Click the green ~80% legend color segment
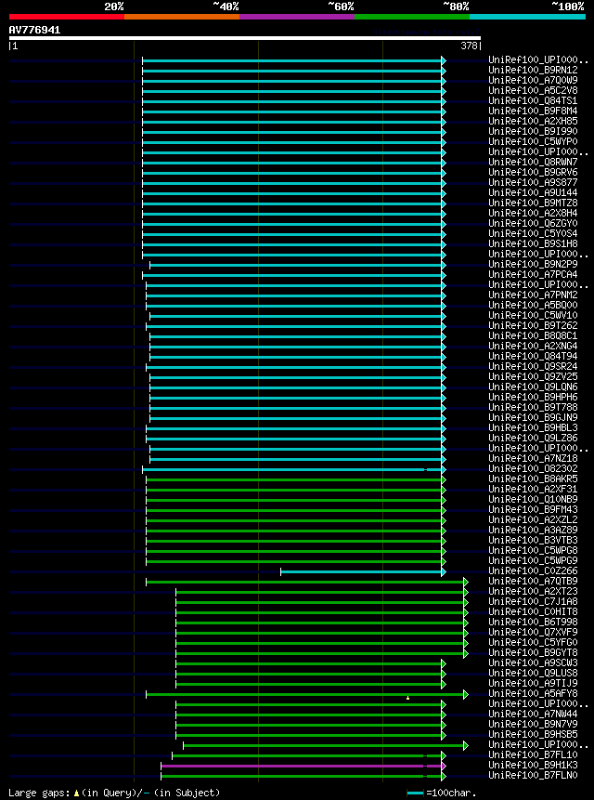The width and height of the screenshot is (594, 800). [x=412, y=17]
